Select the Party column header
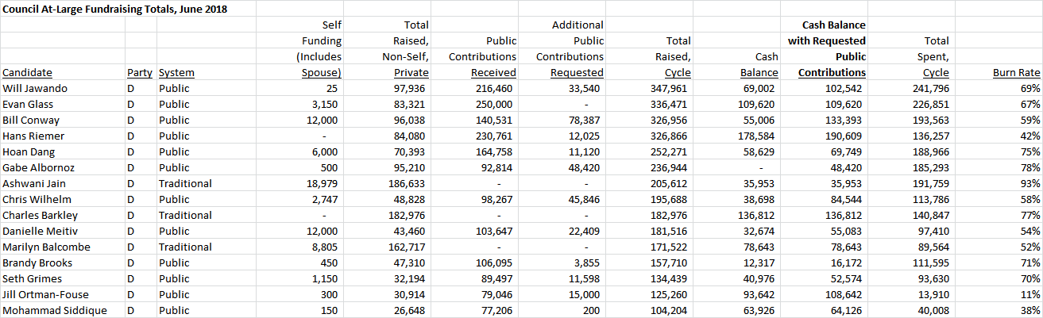 click(x=141, y=72)
